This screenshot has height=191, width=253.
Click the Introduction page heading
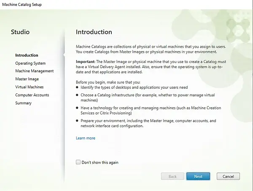coord(94,32)
